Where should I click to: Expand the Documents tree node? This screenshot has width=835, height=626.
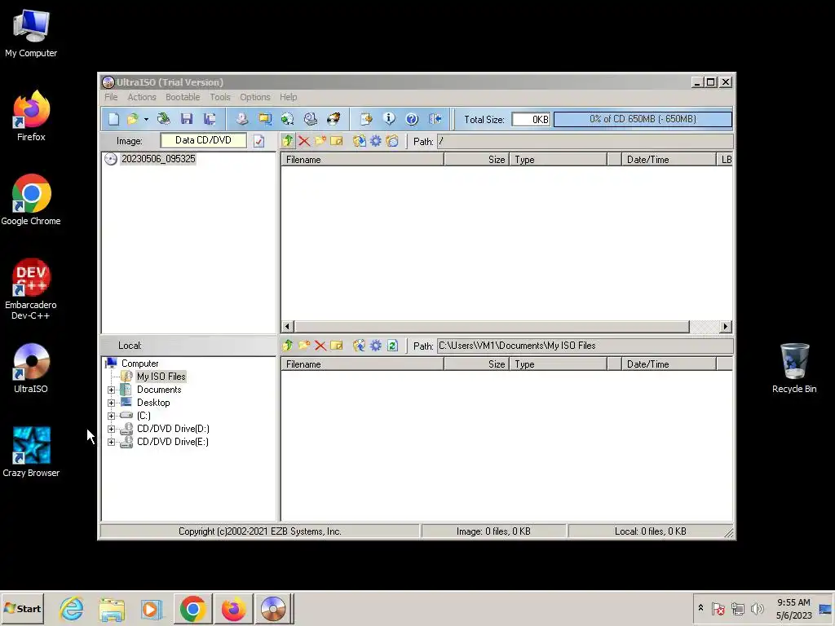pos(111,390)
